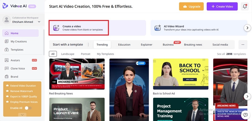Select the Explainer template tab

[x=146, y=45]
